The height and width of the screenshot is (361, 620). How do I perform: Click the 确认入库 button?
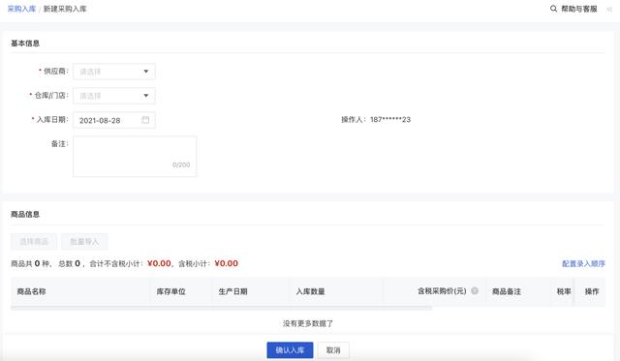coord(290,350)
